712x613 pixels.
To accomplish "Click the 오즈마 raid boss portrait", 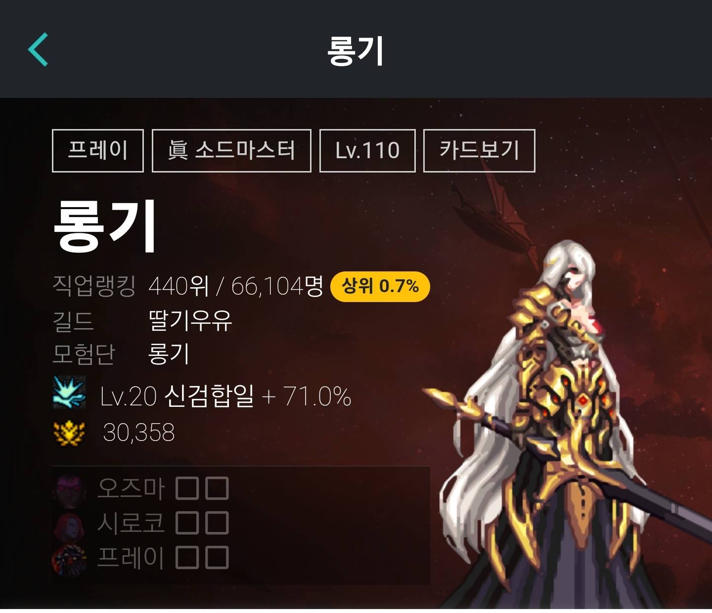I will (69, 489).
